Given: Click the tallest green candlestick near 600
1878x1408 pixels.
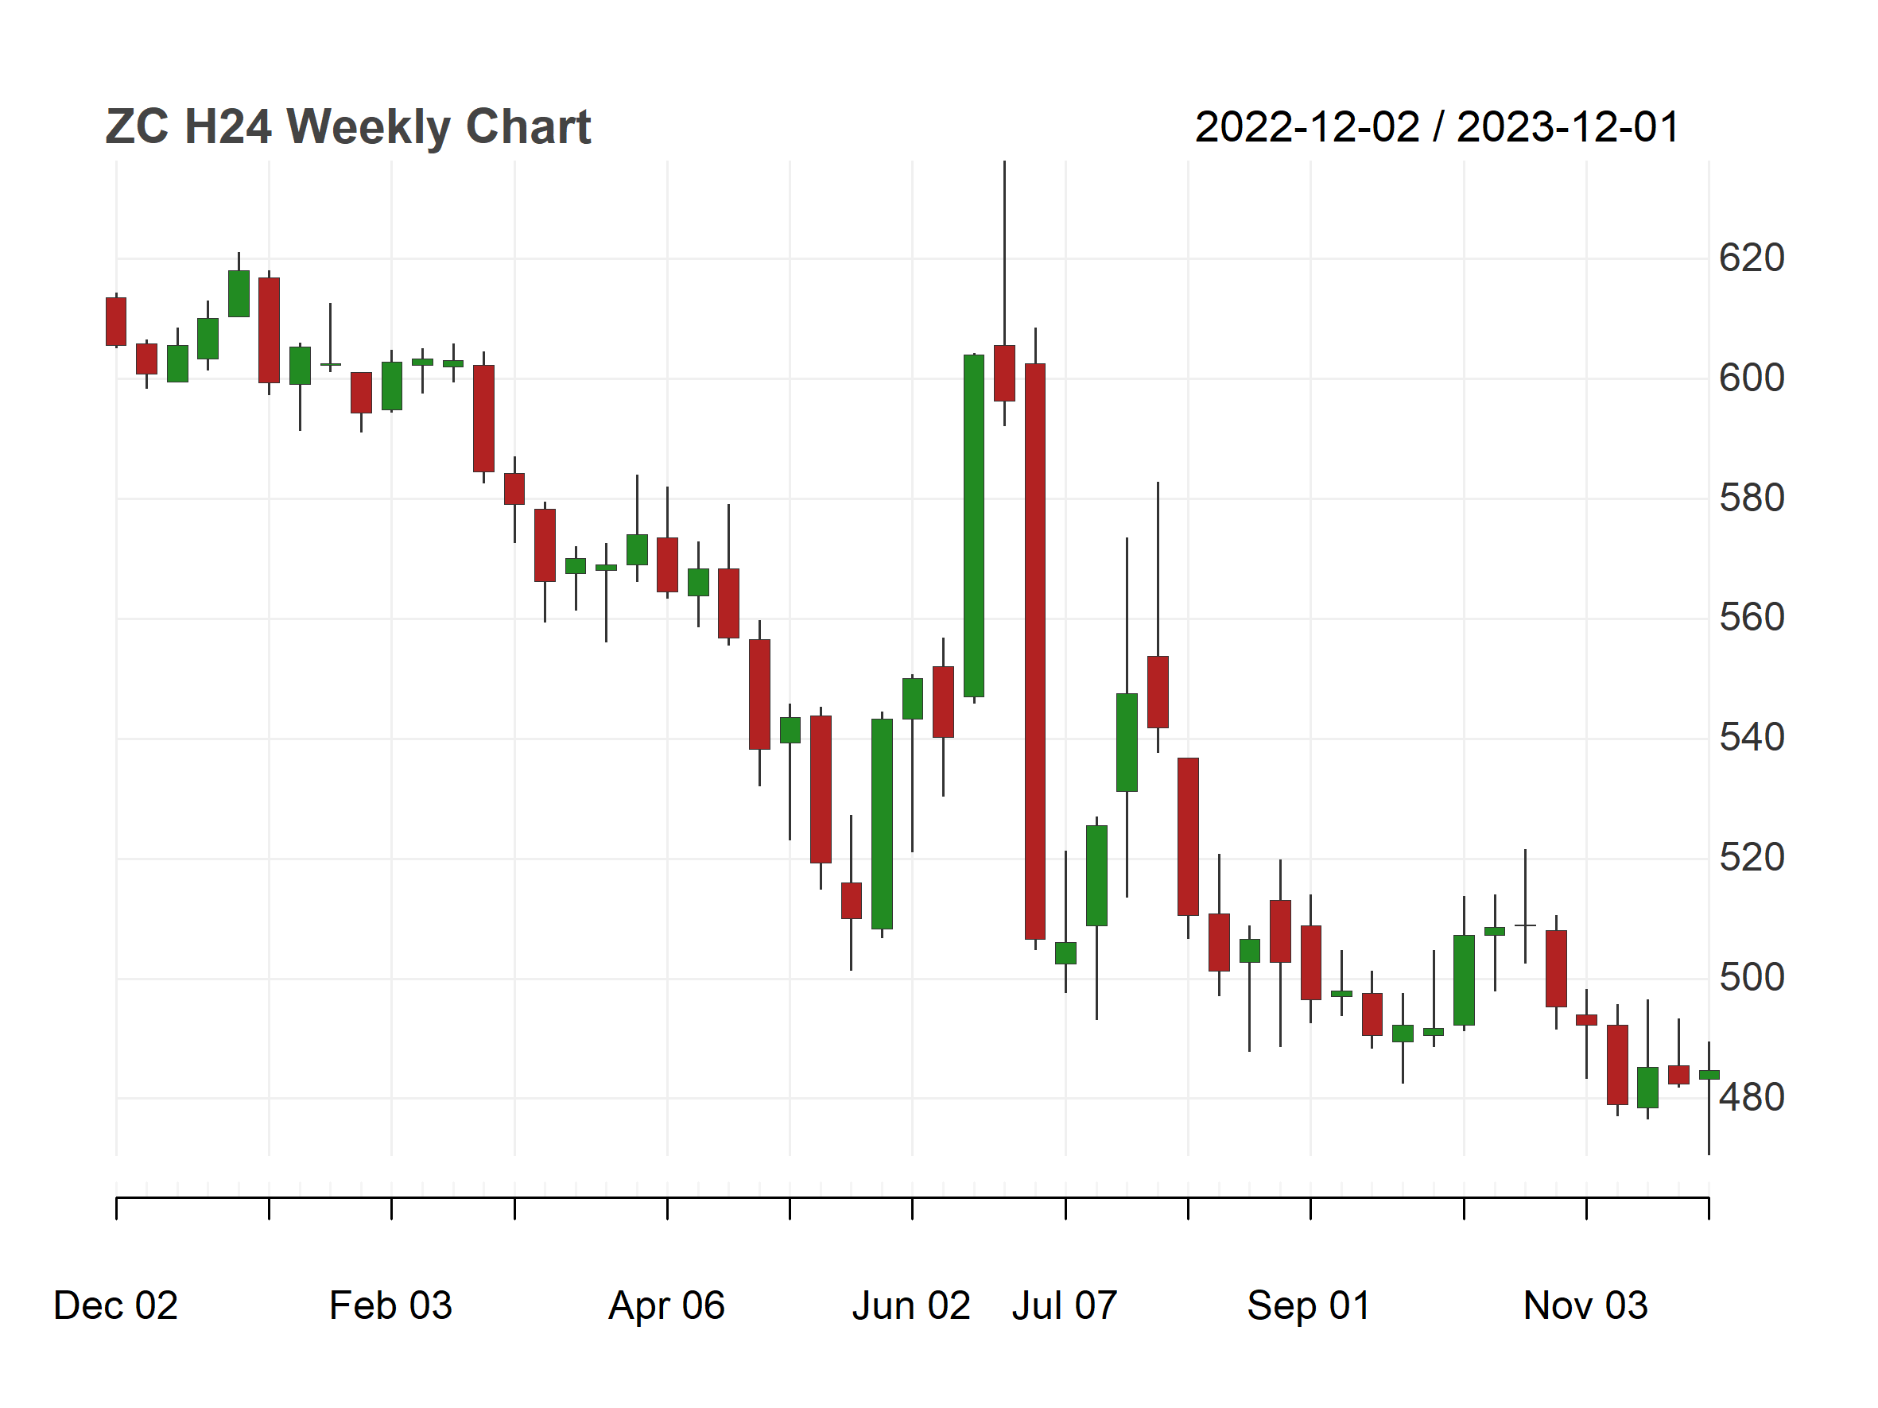Looking at the screenshot, I should (974, 526).
